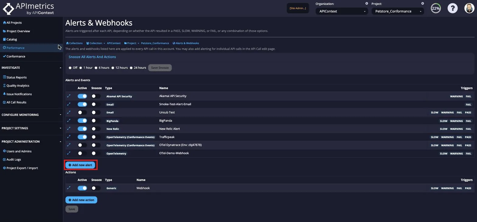Image resolution: width=477 pixels, height=222 pixels.
Task: Open the Organization settings gear icon
Action: click(367, 4)
